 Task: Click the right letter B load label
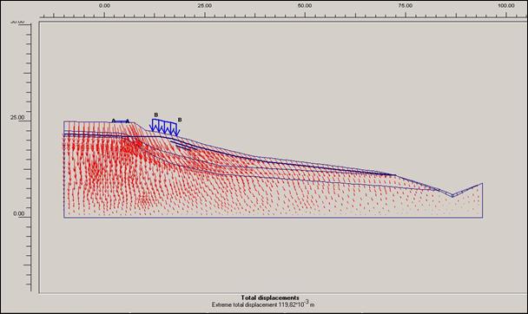(x=180, y=120)
